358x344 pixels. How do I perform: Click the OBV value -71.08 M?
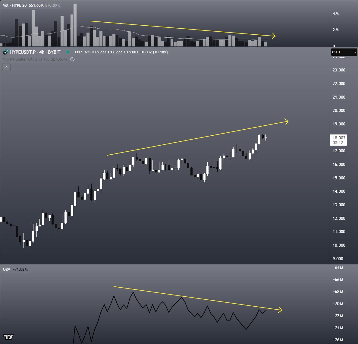pyautogui.click(x=20, y=269)
